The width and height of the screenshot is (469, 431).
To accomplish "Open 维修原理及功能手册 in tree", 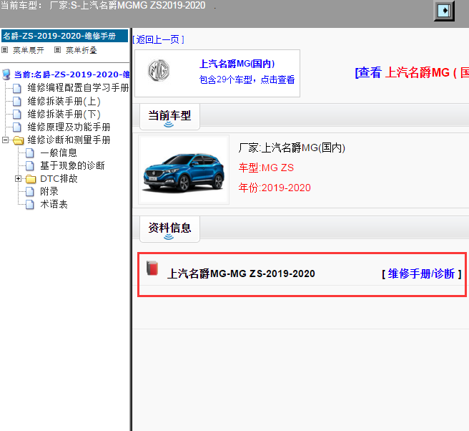I will point(69,127).
